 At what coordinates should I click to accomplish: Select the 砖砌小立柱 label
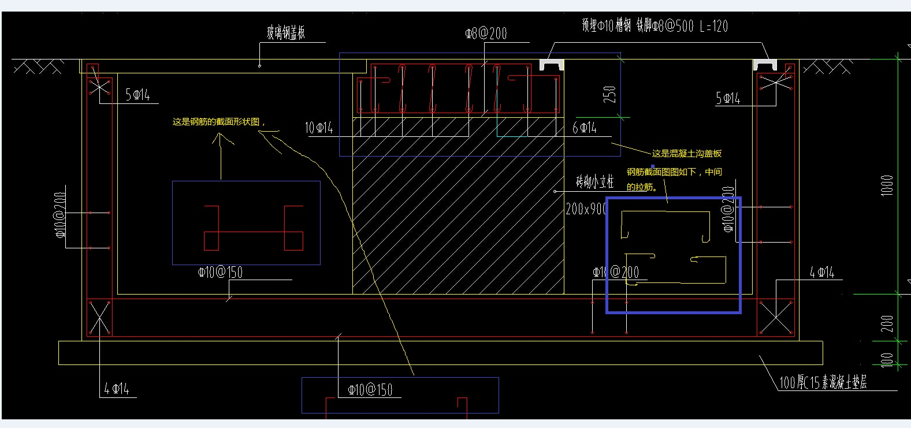click(595, 182)
